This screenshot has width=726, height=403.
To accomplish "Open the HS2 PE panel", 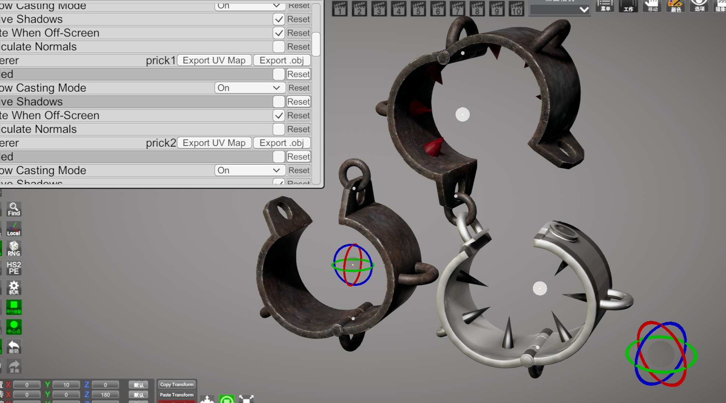I will (x=14, y=268).
